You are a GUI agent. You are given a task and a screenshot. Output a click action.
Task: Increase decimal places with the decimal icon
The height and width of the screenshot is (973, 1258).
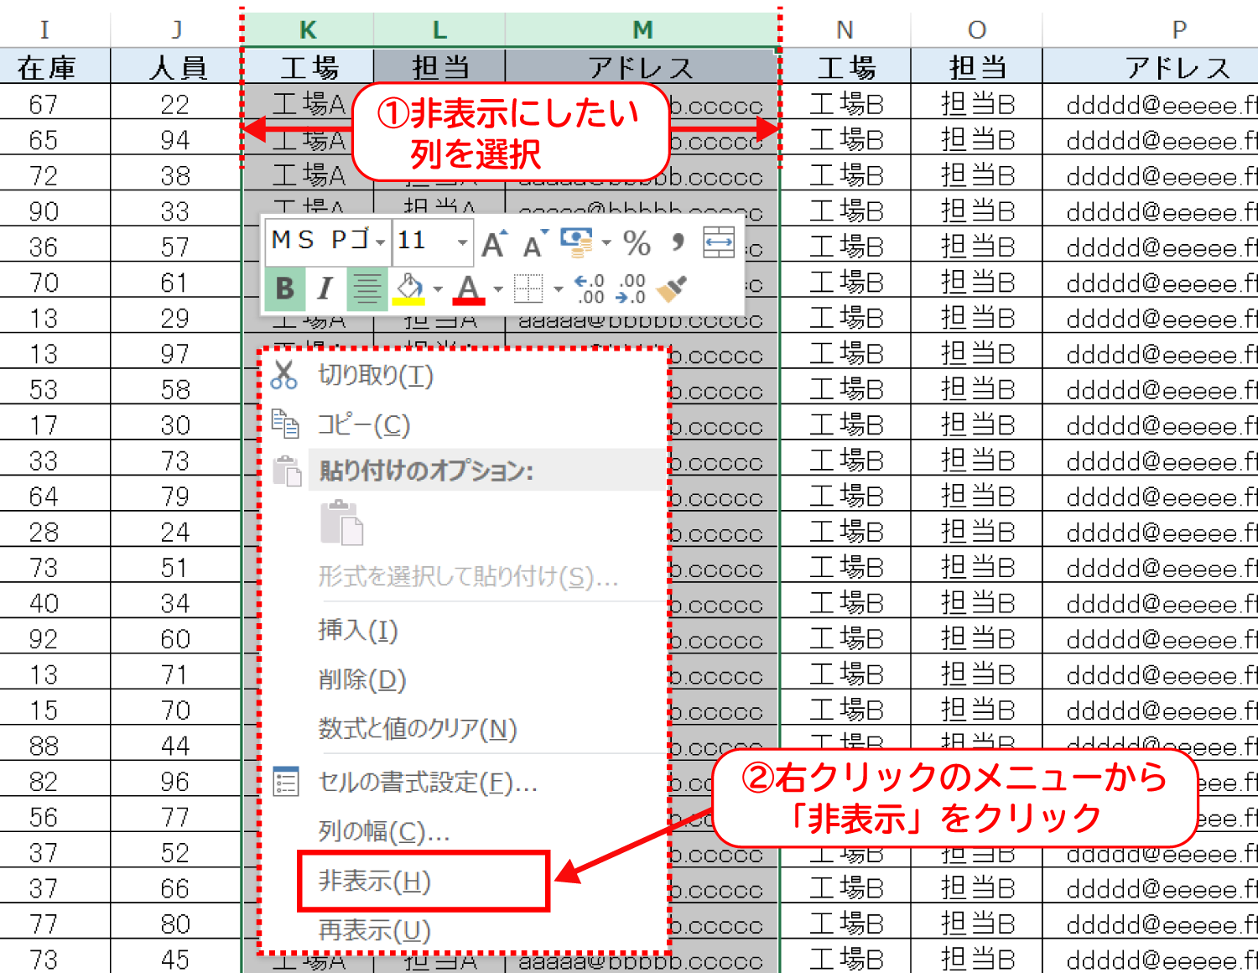tap(588, 287)
